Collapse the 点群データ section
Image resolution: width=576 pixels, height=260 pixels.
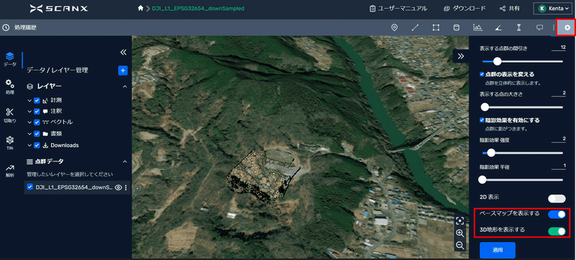[x=125, y=161]
